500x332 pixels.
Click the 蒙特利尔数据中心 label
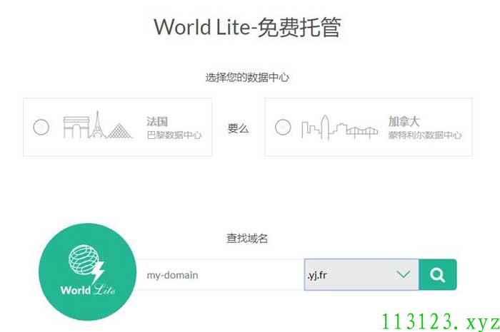(425, 135)
